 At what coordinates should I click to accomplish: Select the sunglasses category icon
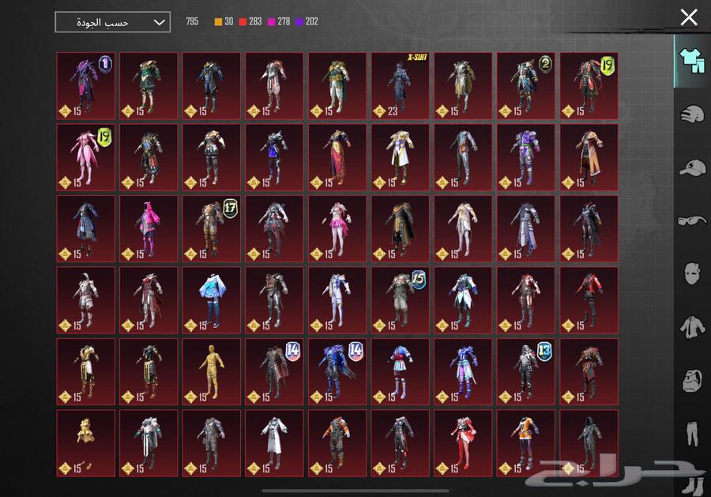coord(692,220)
